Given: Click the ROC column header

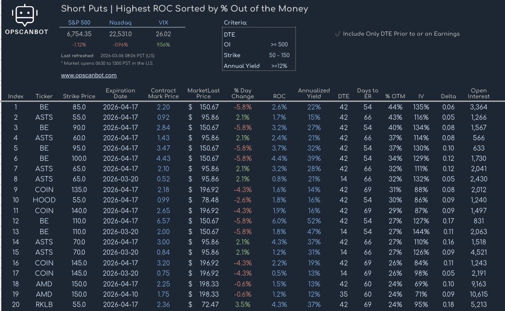Looking at the screenshot, I should coord(279,96).
